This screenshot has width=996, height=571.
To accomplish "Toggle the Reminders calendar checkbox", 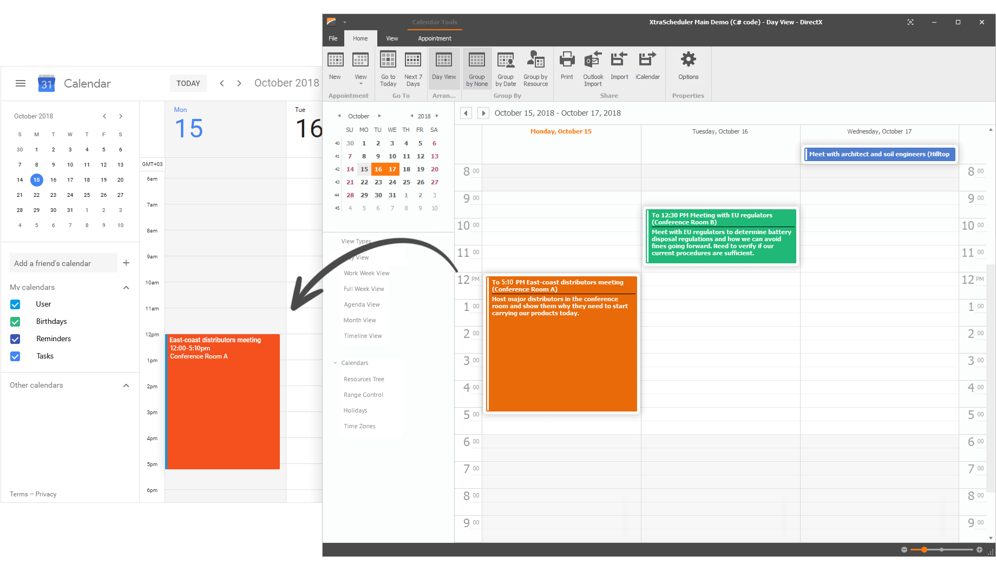I will click(15, 339).
